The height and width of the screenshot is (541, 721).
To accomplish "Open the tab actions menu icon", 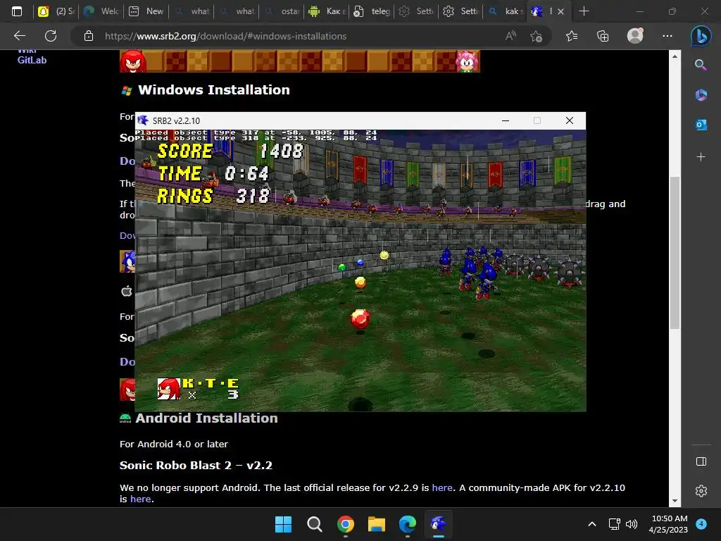I will click(x=17, y=11).
